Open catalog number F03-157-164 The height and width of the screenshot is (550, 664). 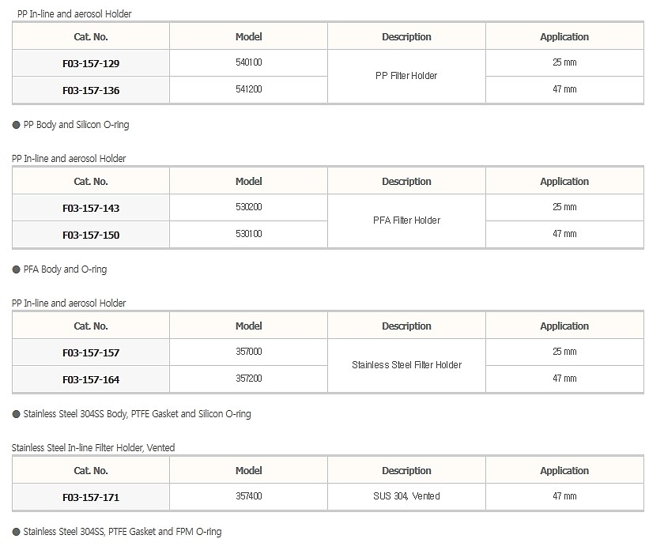click(91, 379)
